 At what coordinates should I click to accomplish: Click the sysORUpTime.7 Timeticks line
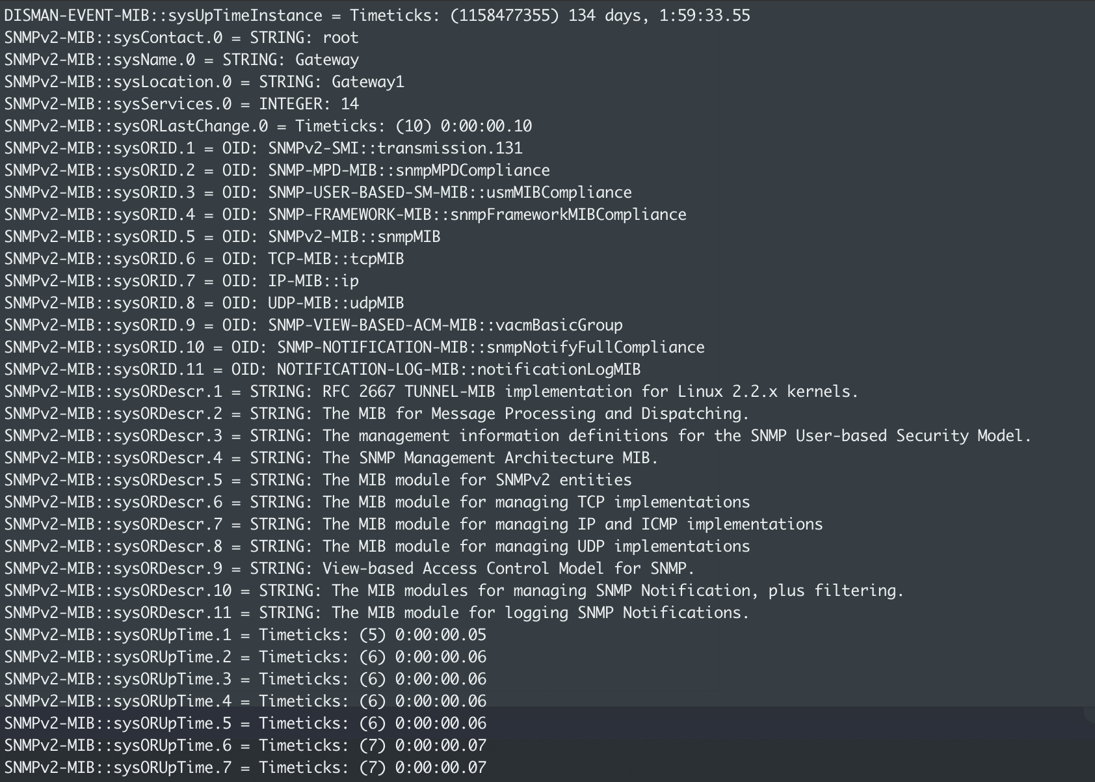tap(245, 768)
